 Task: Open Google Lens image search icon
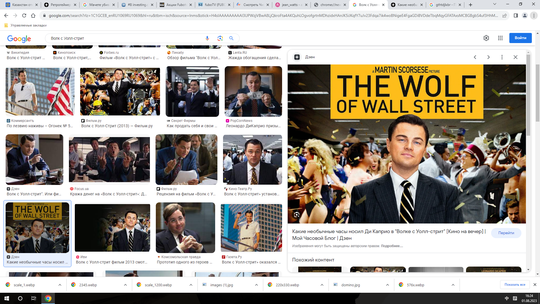pyautogui.click(x=220, y=38)
